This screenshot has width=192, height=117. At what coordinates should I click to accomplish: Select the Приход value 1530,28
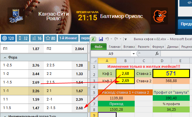pos(116,110)
